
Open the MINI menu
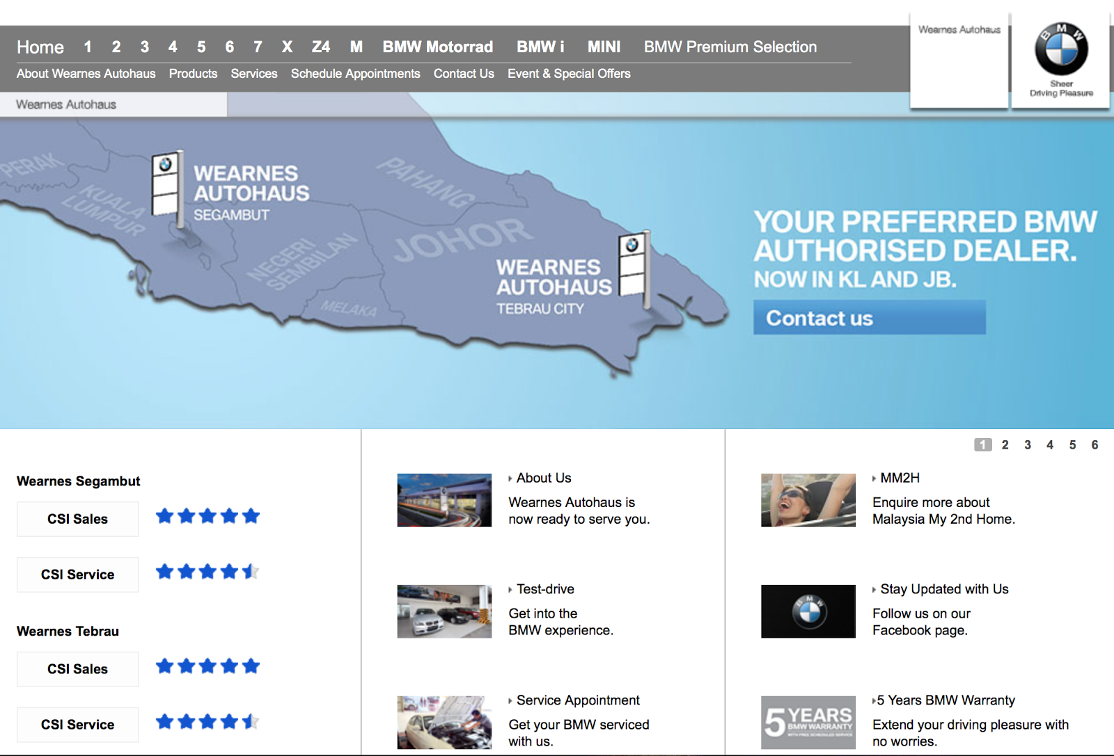[x=604, y=47]
